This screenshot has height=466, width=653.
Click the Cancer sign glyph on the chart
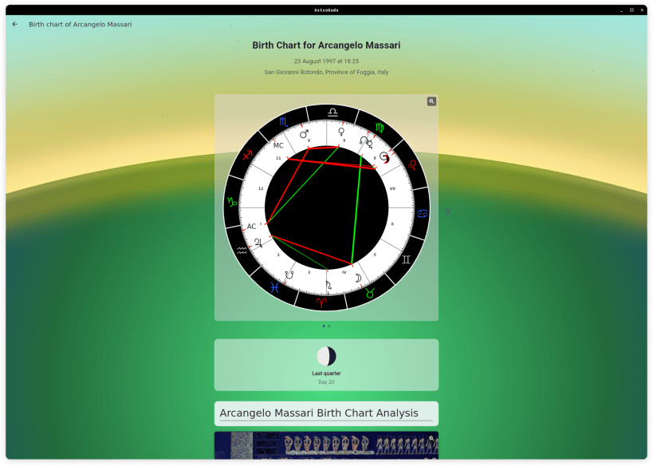(x=423, y=213)
